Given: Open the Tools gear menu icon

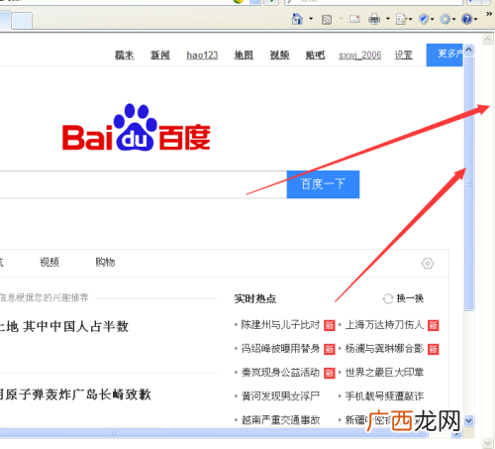Looking at the screenshot, I should 445,19.
